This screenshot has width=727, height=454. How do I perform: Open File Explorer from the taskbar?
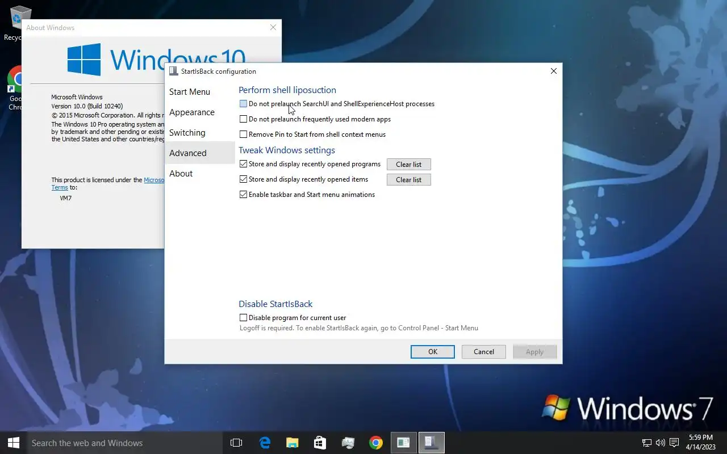292,443
